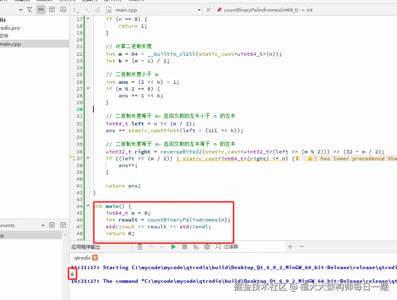Click the warning marker beside line 37
The height and width of the screenshot is (300, 397).
point(73,158)
